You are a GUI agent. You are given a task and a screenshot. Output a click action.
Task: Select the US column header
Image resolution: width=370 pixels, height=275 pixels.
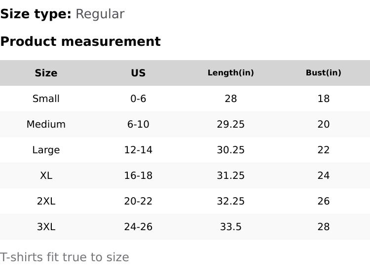point(138,73)
